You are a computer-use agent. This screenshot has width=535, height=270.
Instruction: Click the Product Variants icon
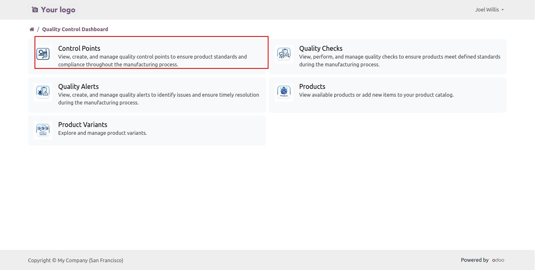pyautogui.click(x=43, y=130)
